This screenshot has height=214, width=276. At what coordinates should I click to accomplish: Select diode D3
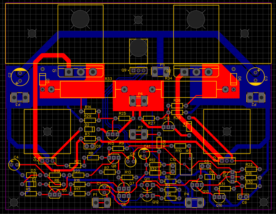tap(31, 175)
